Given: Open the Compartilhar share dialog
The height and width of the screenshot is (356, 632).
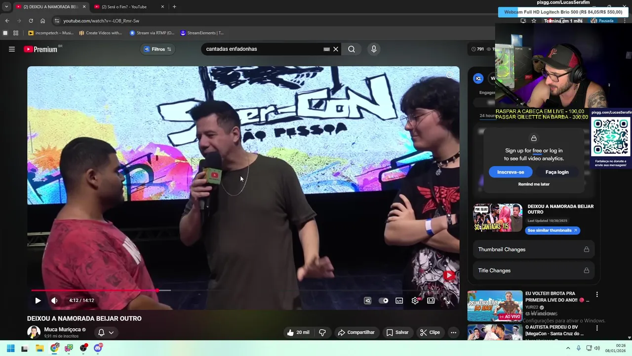Looking at the screenshot, I should (x=356, y=332).
